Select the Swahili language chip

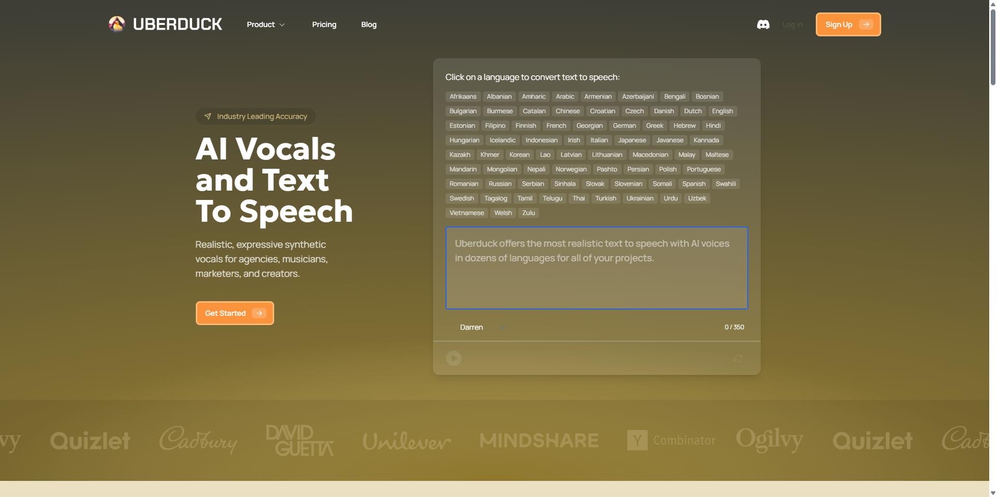click(725, 184)
